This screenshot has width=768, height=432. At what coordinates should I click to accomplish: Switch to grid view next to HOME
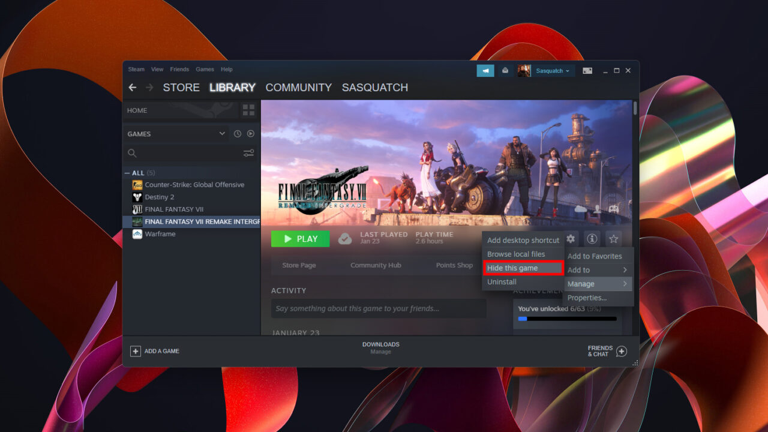pos(247,110)
